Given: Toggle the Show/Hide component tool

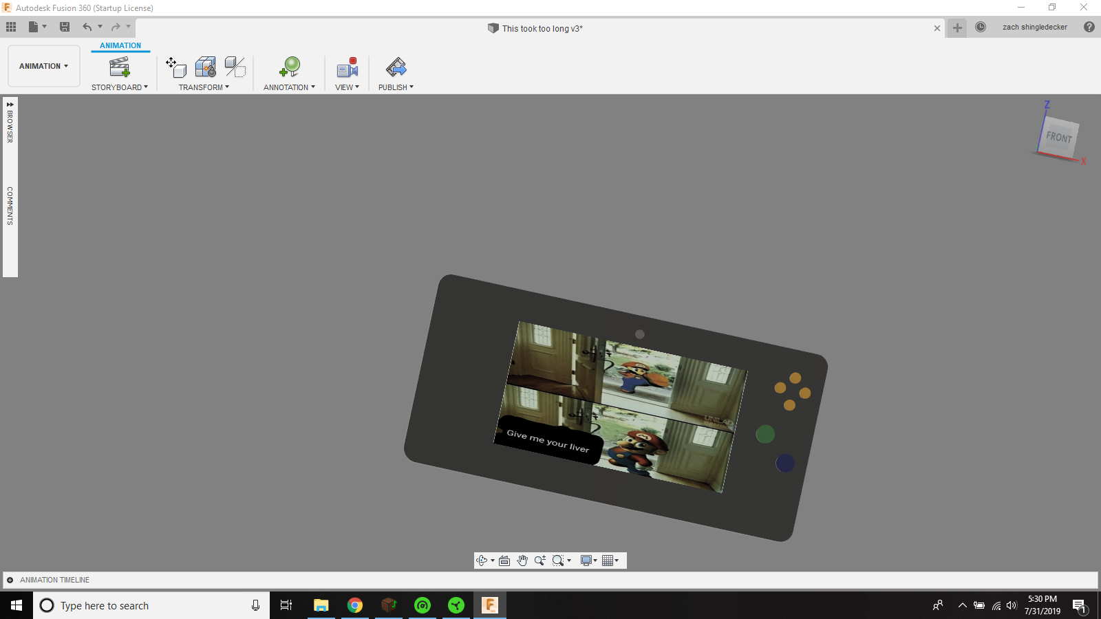Looking at the screenshot, I should pos(235,67).
